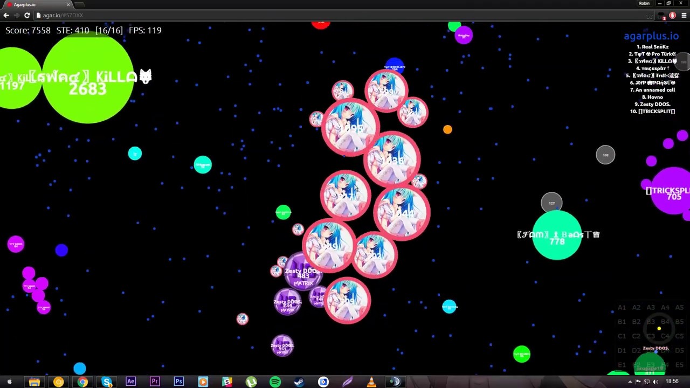Click the orange pellet cell
Image resolution: width=690 pixels, height=388 pixels.
click(447, 129)
